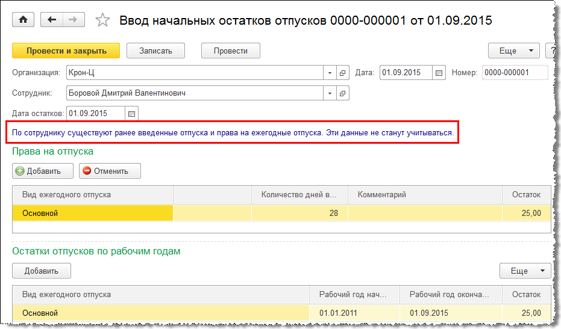The width and height of the screenshot is (561, 329).
Task: Open calendar picker for Дата field
Action: pyautogui.click(x=439, y=73)
